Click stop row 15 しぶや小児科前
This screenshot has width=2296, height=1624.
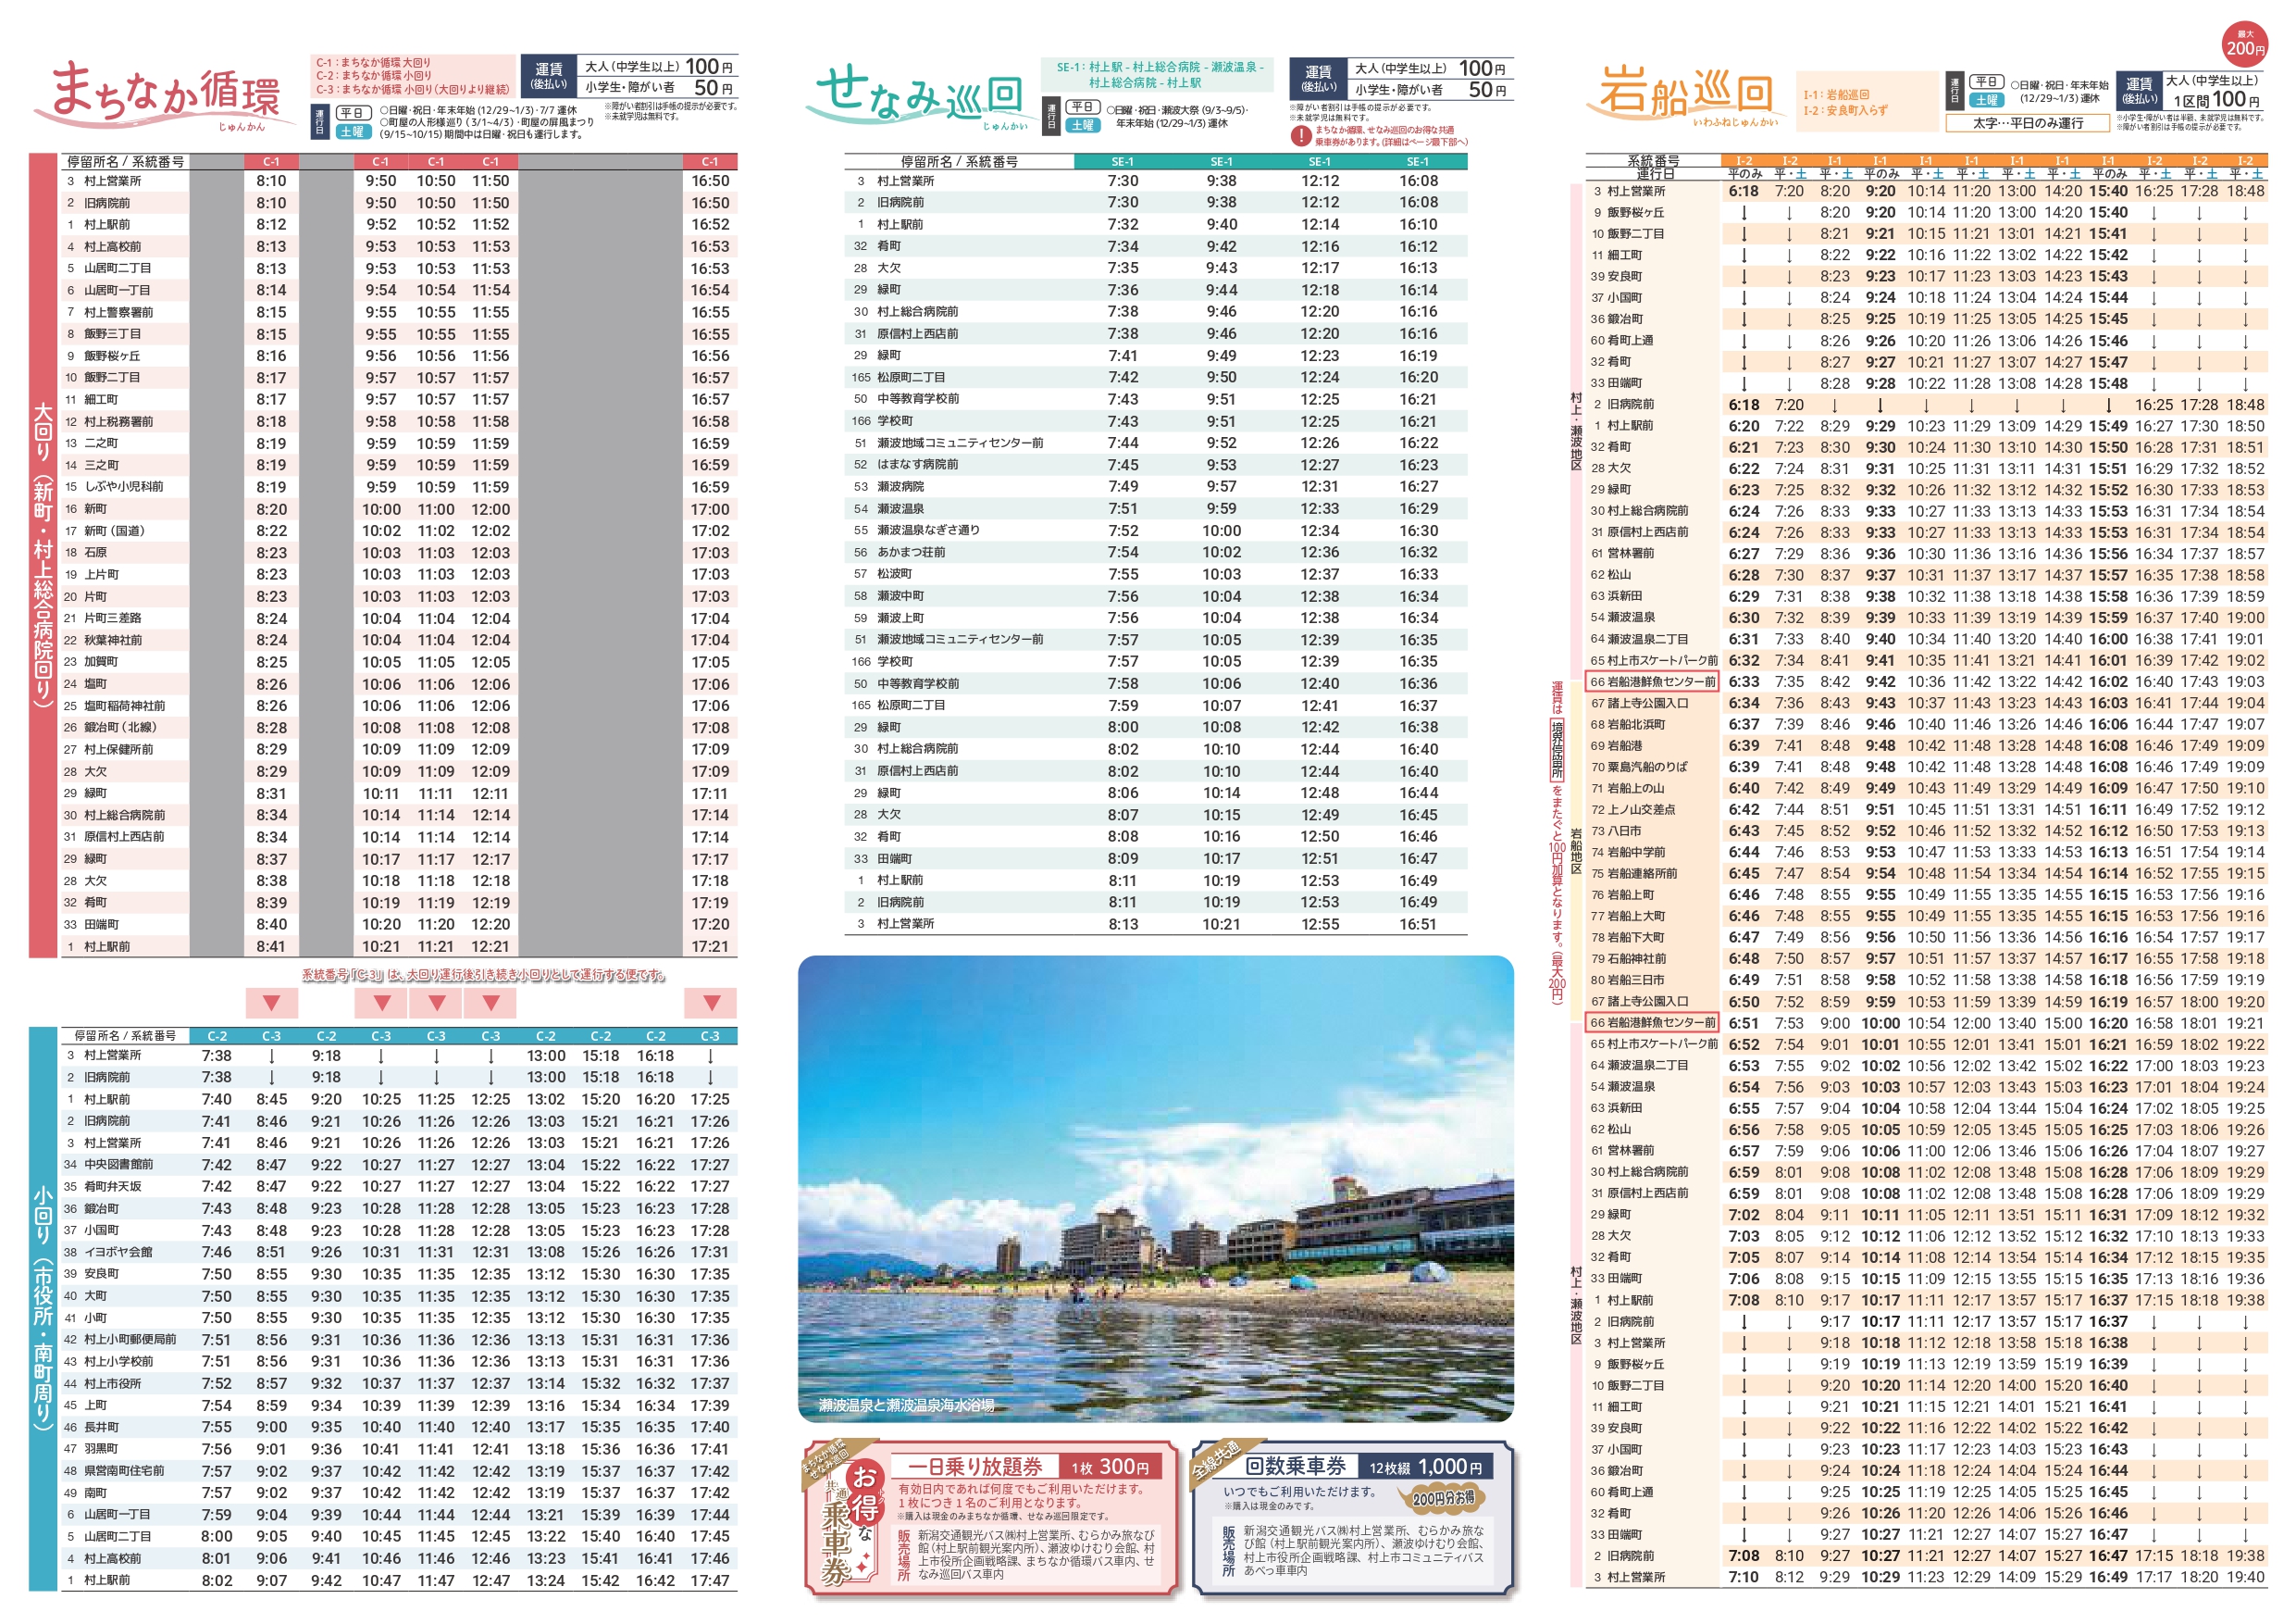pyautogui.click(x=400, y=486)
